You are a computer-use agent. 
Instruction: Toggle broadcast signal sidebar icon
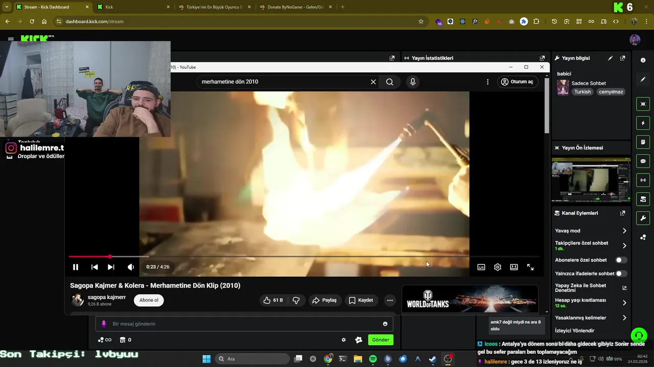(x=643, y=180)
